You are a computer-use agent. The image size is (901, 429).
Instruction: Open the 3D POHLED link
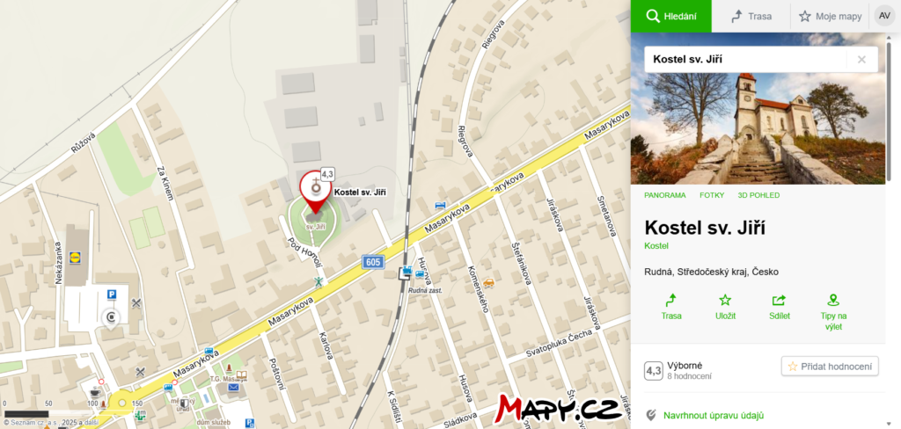click(x=758, y=195)
